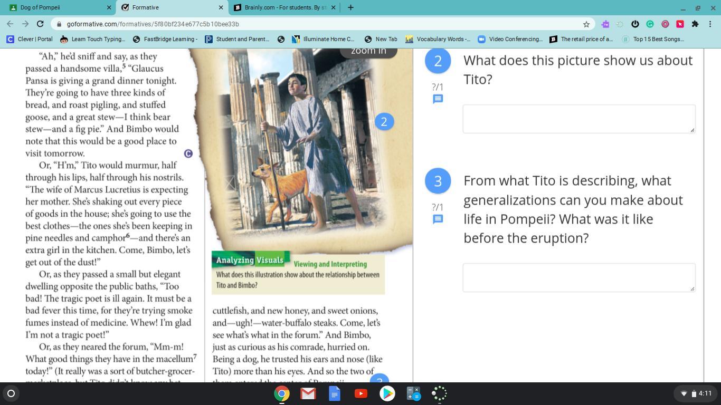Click the Grammarly extension icon
Viewport: 721px width, 405px height.
pyautogui.click(x=650, y=24)
